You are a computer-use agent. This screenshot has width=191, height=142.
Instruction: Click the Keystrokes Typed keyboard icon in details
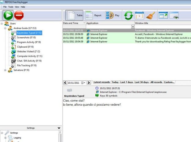(70, 90)
